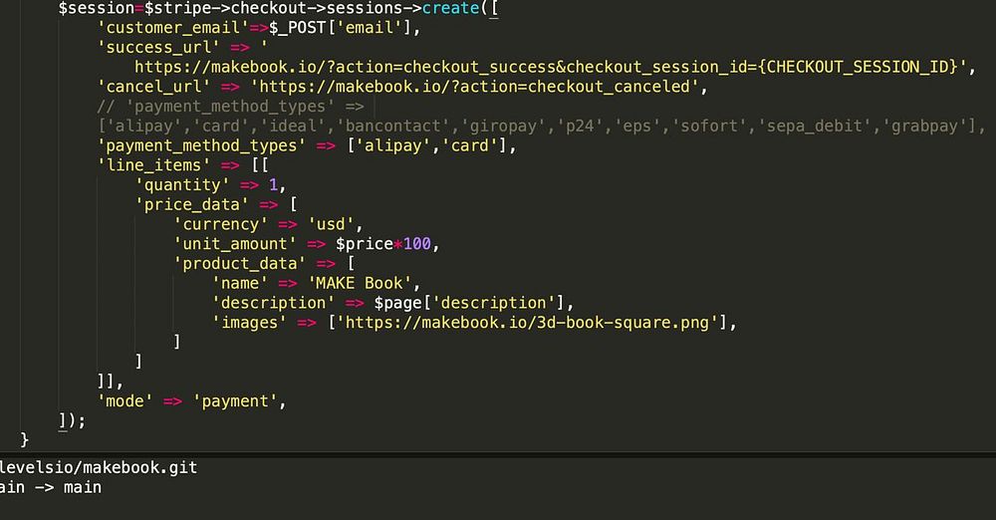996x520 pixels.
Task: Click the 'cancel_url' key
Action: pos(153,87)
